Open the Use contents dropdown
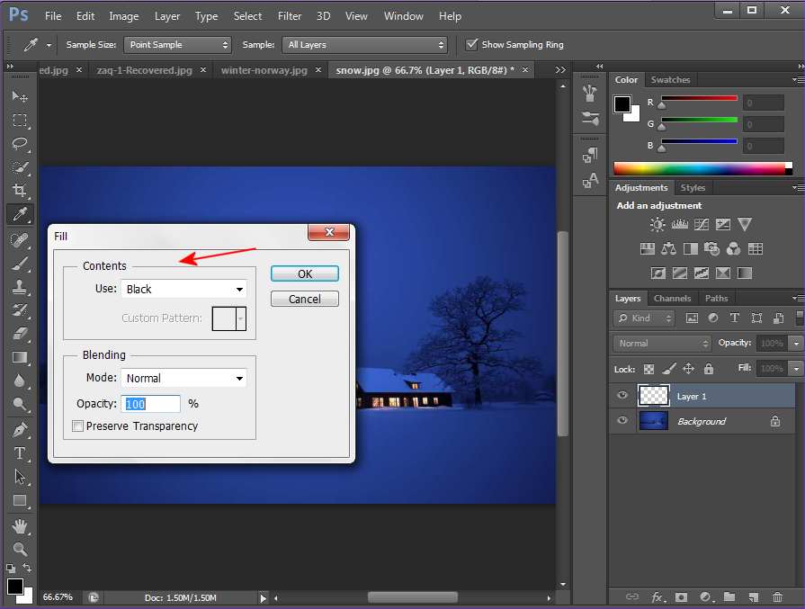The width and height of the screenshot is (805, 609). pyautogui.click(x=183, y=289)
